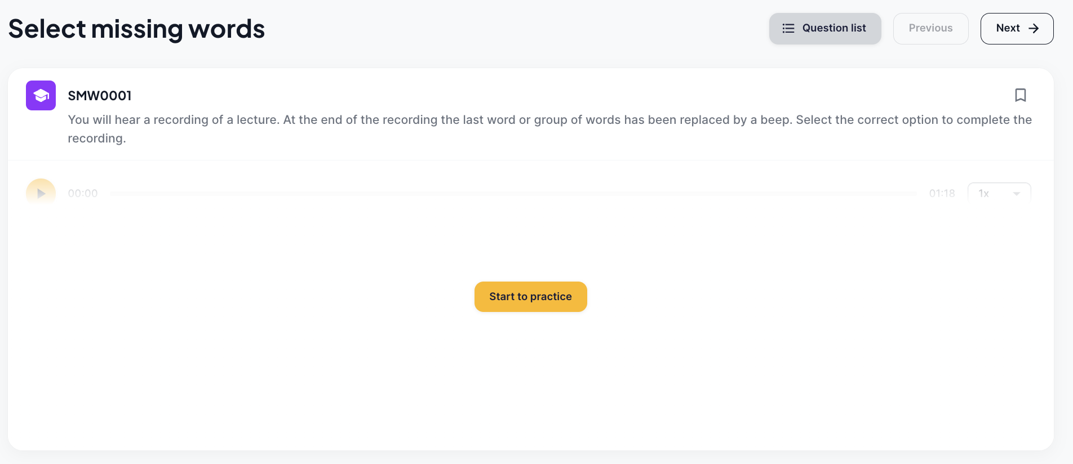Viewport: 1073px width, 464px height.
Task: Click the end of the audio seek track
Action: click(x=915, y=193)
